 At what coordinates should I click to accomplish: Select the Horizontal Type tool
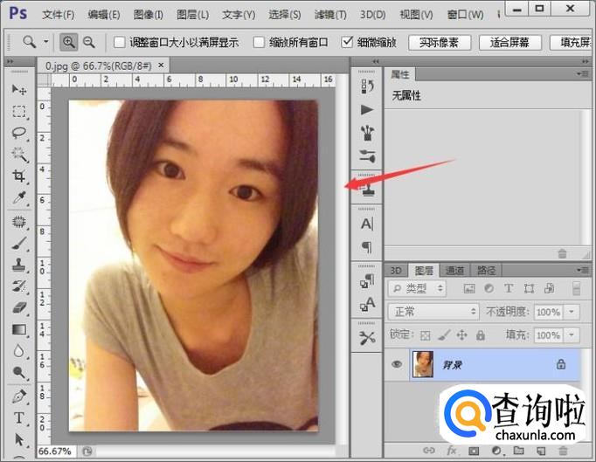(x=18, y=417)
